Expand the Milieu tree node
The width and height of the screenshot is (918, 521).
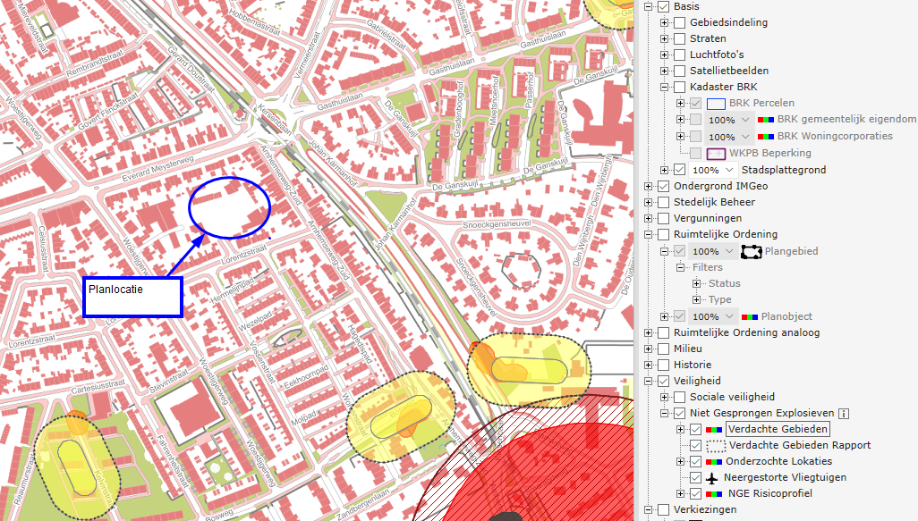coord(648,349)
